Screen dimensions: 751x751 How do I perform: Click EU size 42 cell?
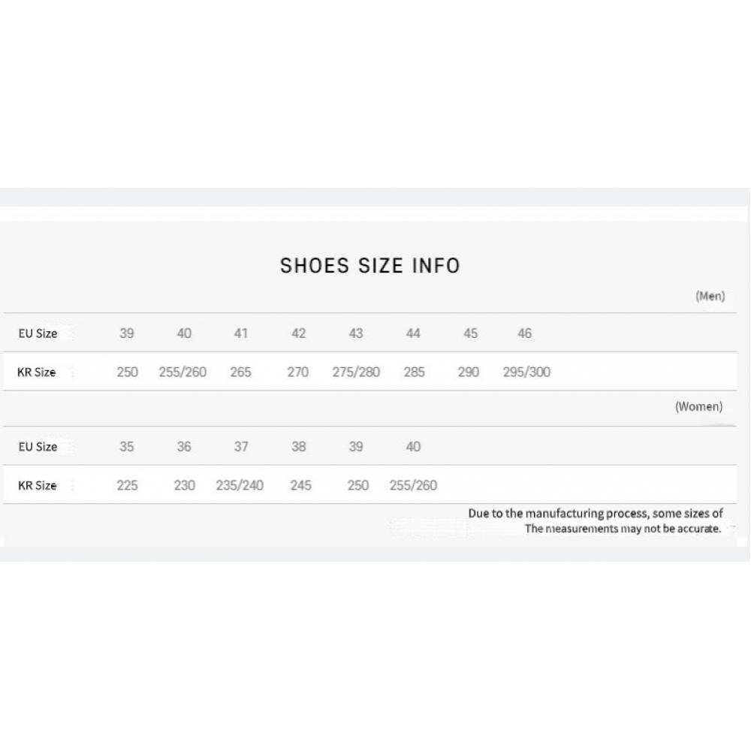click(298, 333)
